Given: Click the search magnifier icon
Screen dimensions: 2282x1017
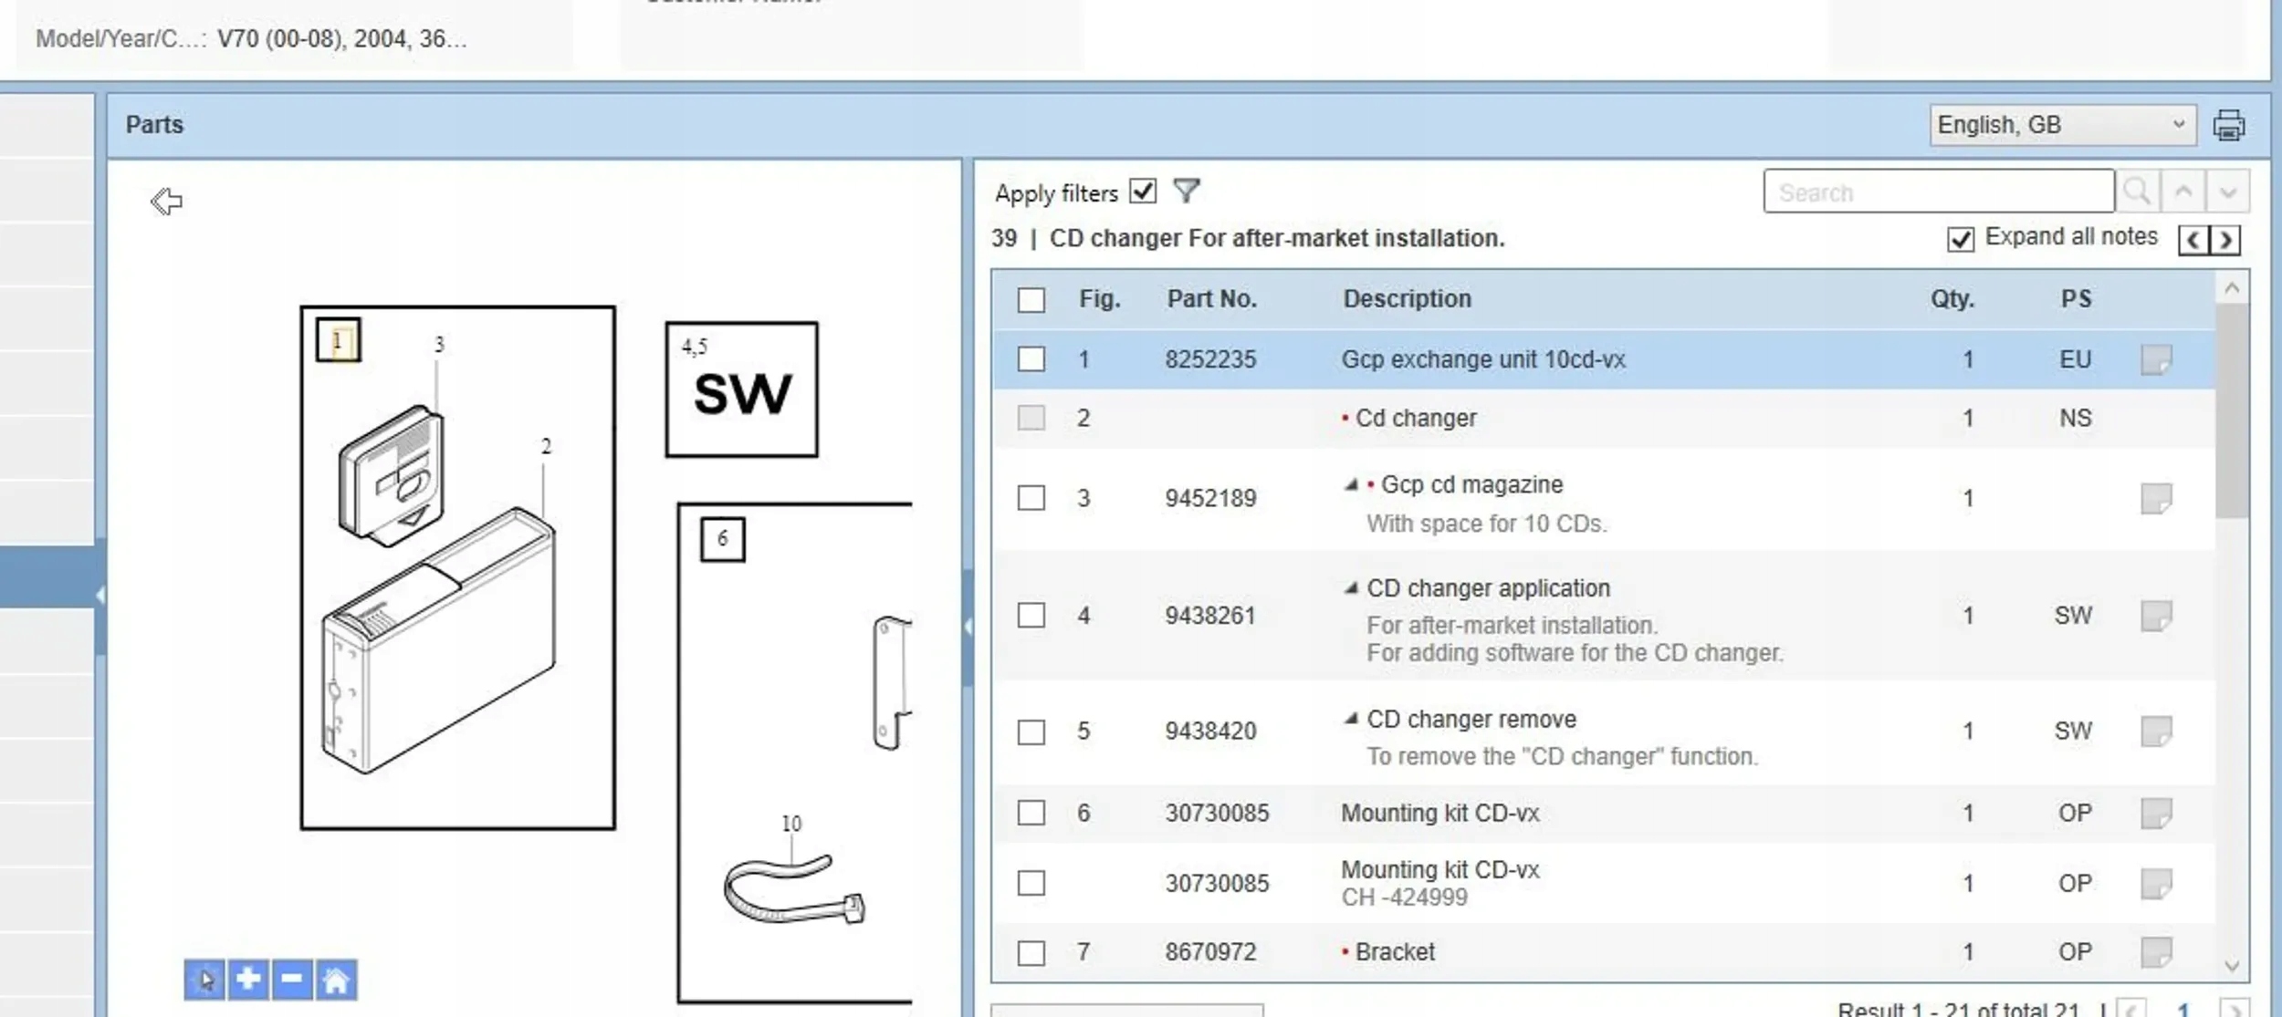Looking at the screenshot, I should (2137, 192).
